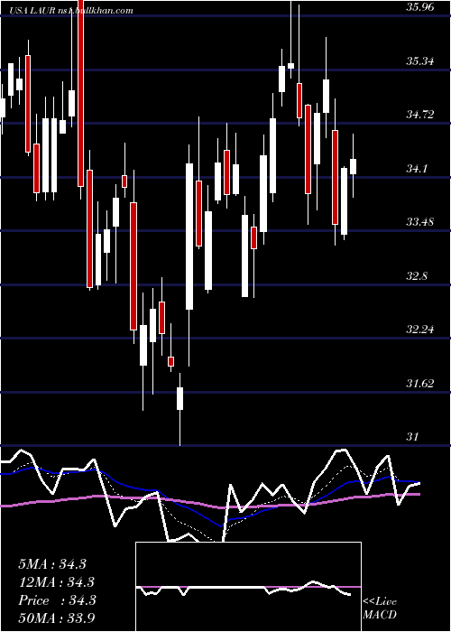Select the 35.34 price axis label

coord(420,61)
